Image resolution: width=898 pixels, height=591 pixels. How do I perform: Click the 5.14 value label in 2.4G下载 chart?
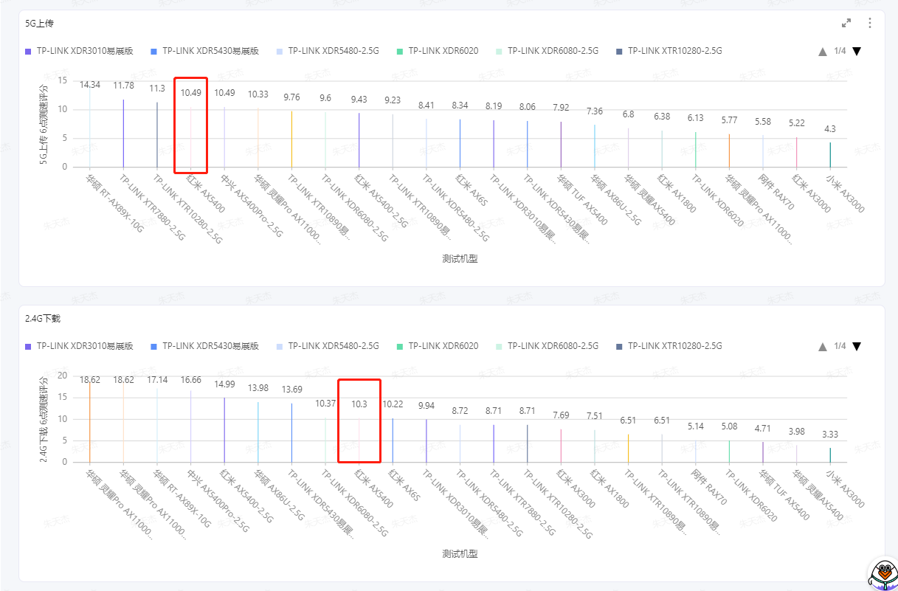tap(696, 426)
